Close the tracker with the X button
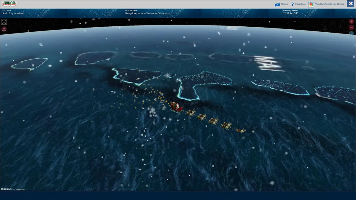 (x=351, y=4)
